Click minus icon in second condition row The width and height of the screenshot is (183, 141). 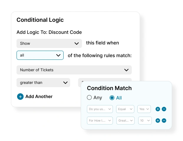(164, 120)
